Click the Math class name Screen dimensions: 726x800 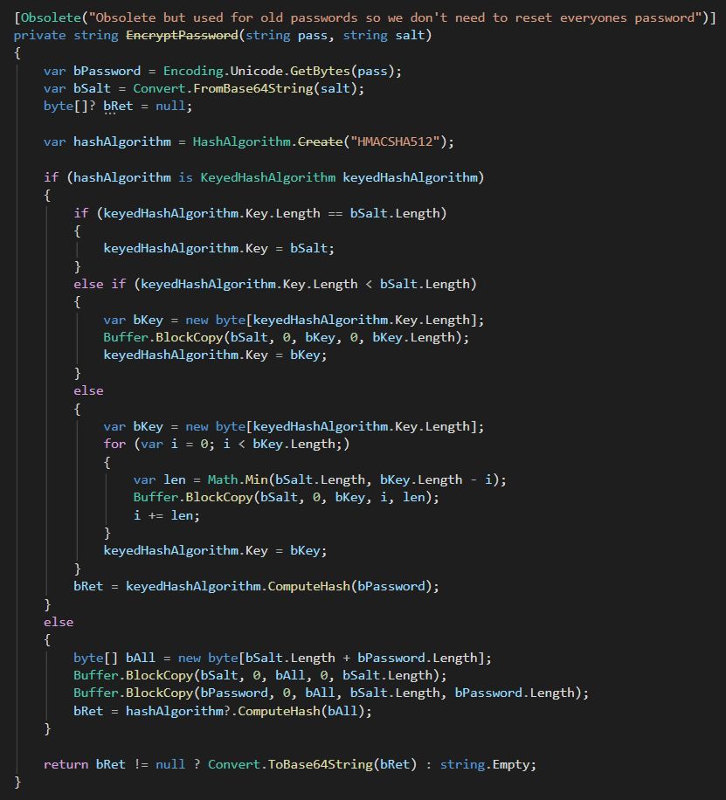pos(223,479)
